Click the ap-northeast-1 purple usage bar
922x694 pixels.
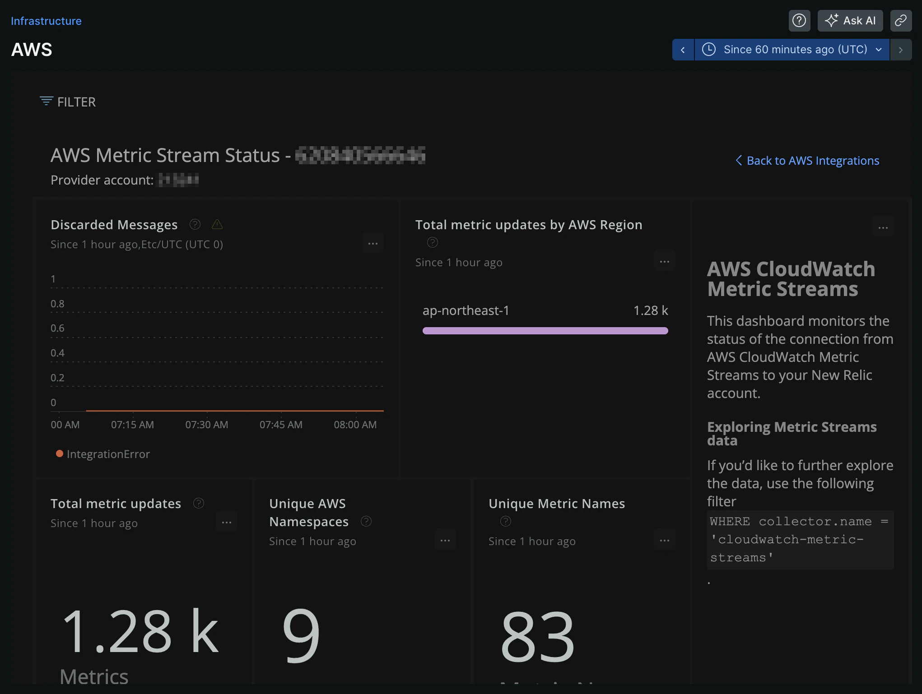point(545,331)
